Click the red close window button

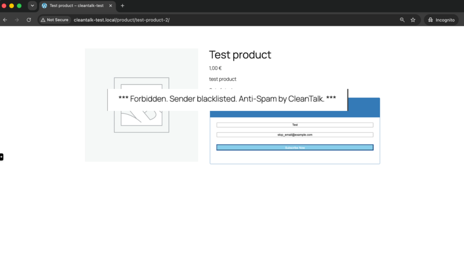[4, 5]
